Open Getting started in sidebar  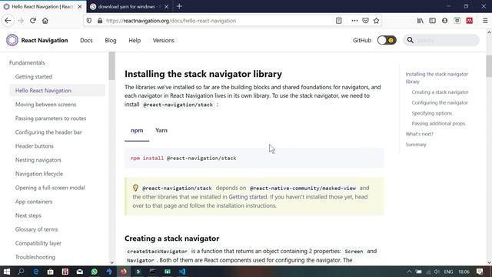coord(34,77)
